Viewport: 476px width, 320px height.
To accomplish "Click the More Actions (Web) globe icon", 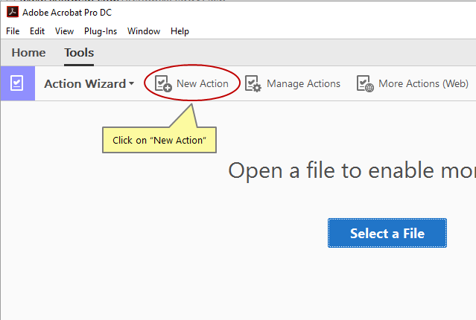I will click(364, 83).
